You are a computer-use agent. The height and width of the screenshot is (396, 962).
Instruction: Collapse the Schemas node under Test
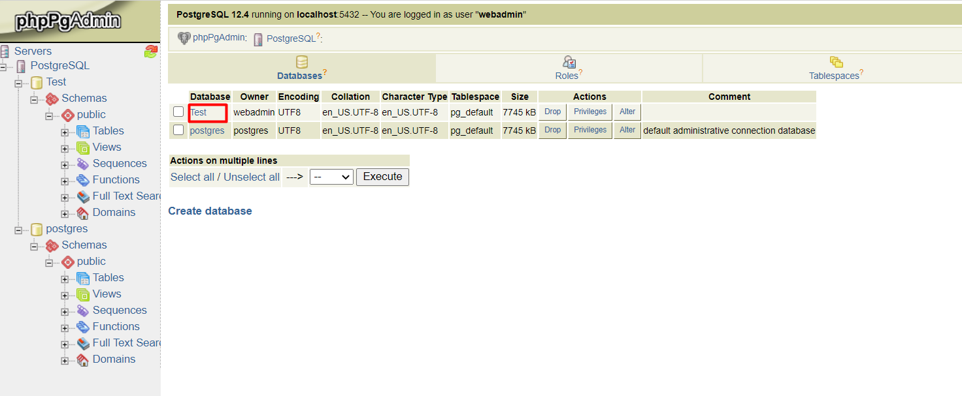tap(34, 99)
